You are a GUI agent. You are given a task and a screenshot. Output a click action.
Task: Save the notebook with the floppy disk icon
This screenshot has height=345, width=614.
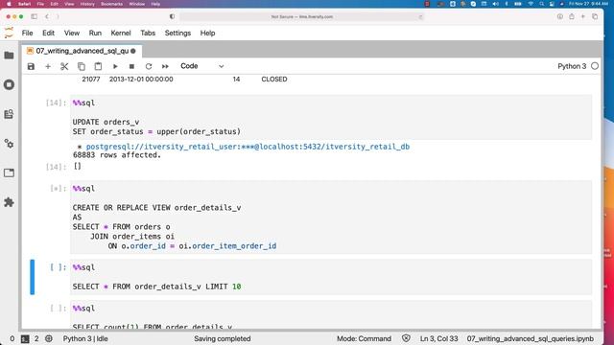[x=31, y=66]
